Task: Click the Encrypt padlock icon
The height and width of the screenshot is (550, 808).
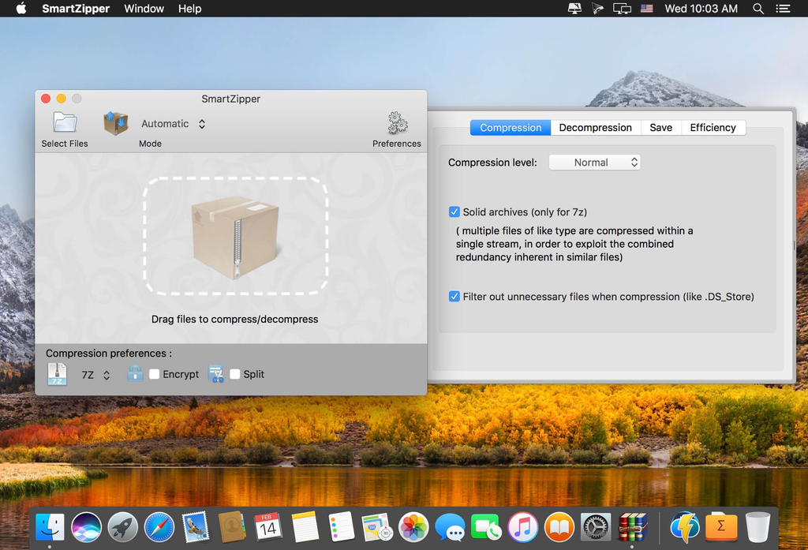Action: (x=135, y=374)
